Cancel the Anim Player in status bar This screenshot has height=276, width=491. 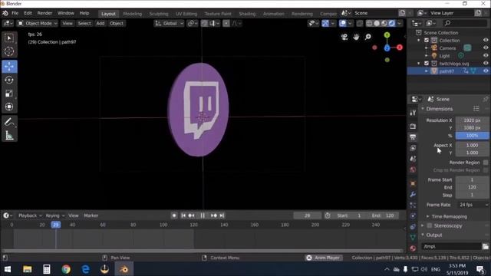point(309,258)
